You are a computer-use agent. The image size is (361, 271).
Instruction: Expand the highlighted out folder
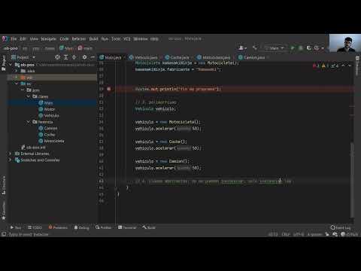(x=17, y=78)
